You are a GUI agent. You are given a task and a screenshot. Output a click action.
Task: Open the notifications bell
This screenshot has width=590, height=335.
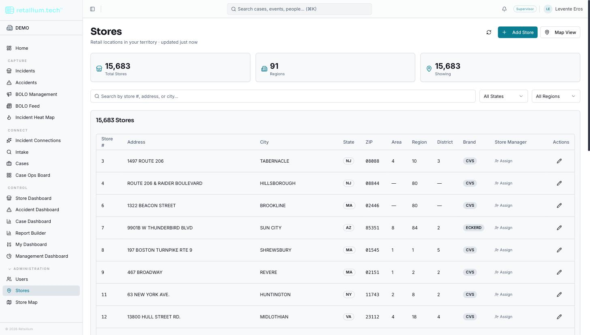click(504, 9)
